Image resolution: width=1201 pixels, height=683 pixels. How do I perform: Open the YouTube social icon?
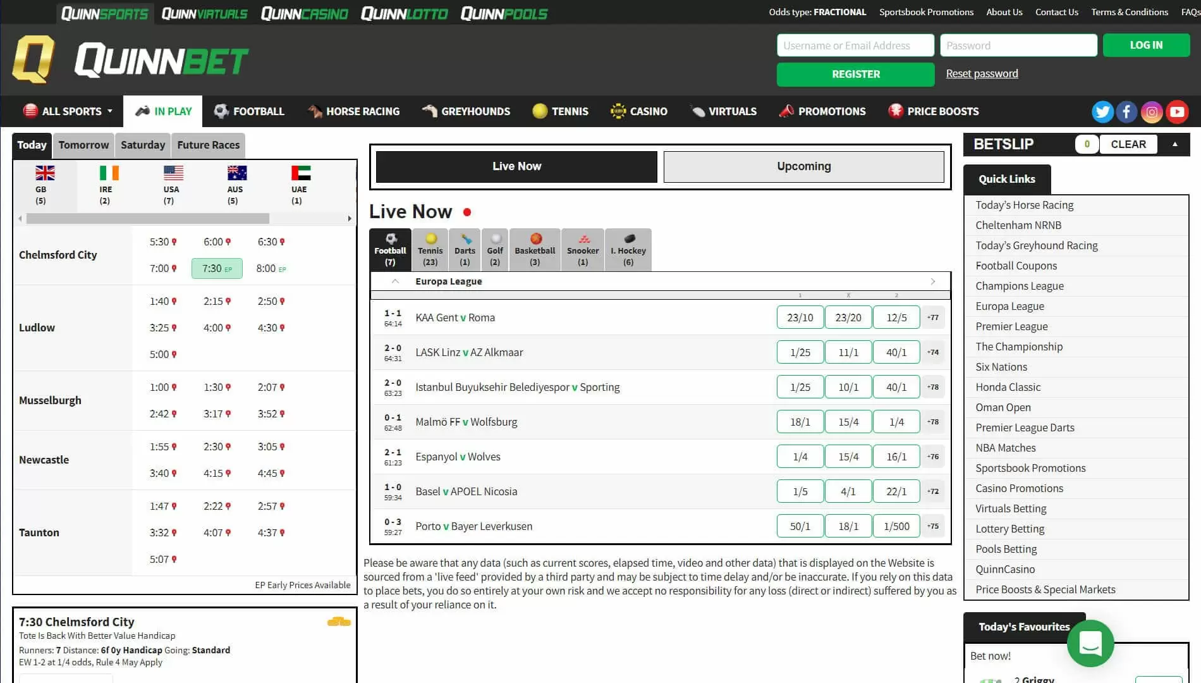click(1177, 112)
